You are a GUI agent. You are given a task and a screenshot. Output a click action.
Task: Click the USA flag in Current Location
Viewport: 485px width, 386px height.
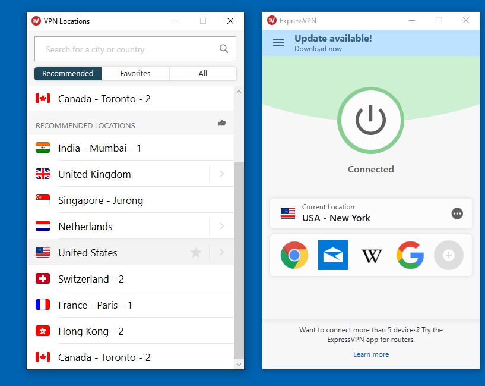point(288,214)
